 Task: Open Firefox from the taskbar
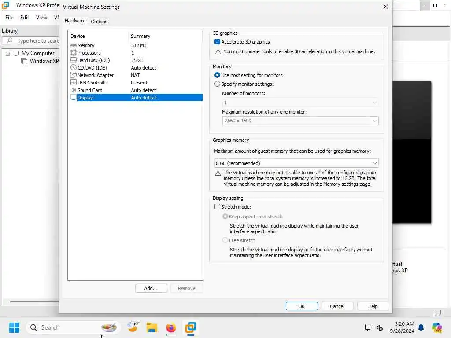point(171,327)
